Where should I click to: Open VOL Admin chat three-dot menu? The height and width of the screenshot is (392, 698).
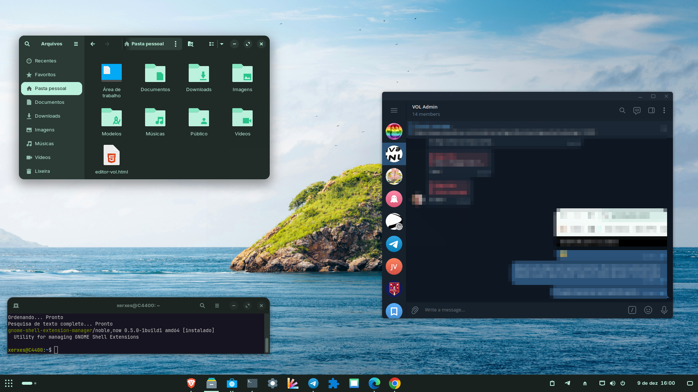click(x=664, y=110)
